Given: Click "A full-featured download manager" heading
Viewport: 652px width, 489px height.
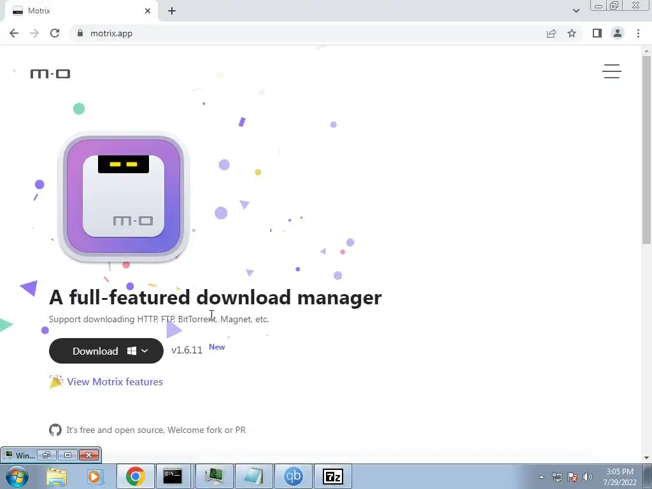Looking at the screenshot, I should 215,298.
